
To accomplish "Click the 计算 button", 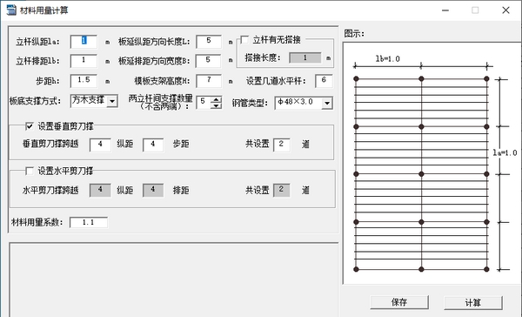I will (472, 303).
